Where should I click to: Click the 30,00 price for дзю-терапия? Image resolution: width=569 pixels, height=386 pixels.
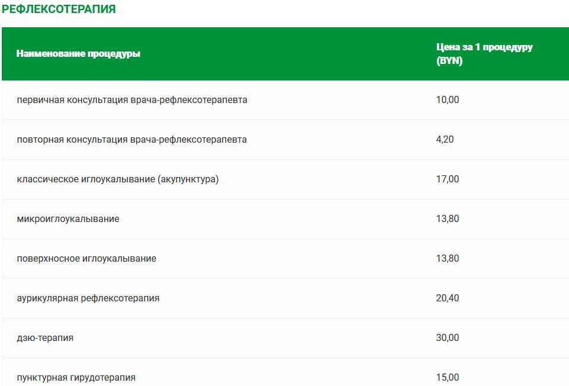coord(447,338)
